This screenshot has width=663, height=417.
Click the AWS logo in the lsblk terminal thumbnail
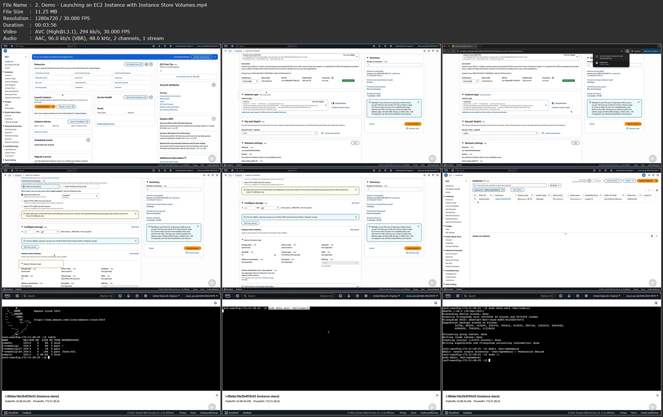click(7, 296)
